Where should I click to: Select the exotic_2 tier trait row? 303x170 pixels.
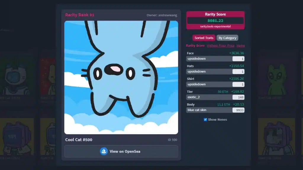click(215, 97)
